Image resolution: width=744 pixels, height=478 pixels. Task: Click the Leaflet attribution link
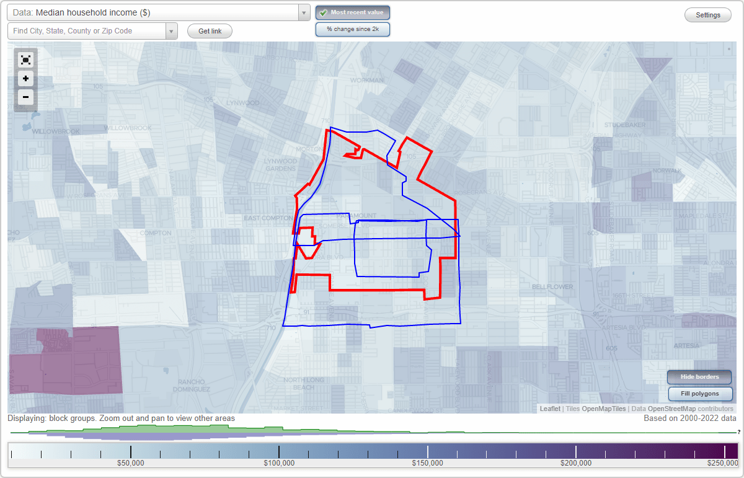click(x=549, y=409)
